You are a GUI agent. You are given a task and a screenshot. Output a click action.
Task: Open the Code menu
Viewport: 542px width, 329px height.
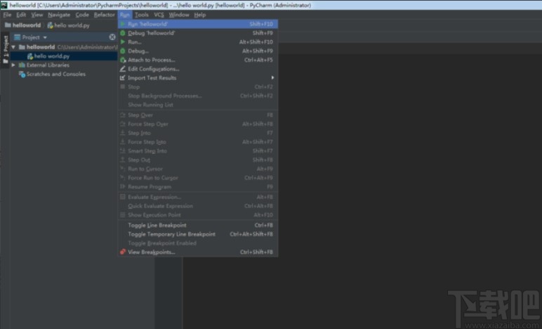click(82, 15)
